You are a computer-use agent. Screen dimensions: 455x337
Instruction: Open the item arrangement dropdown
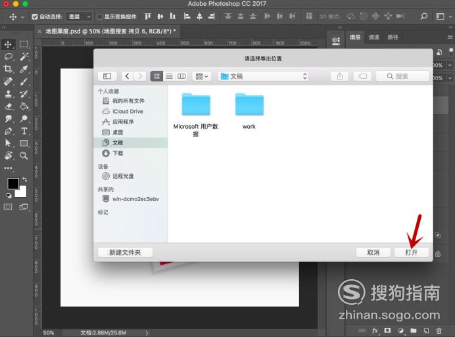pos(202,76)
